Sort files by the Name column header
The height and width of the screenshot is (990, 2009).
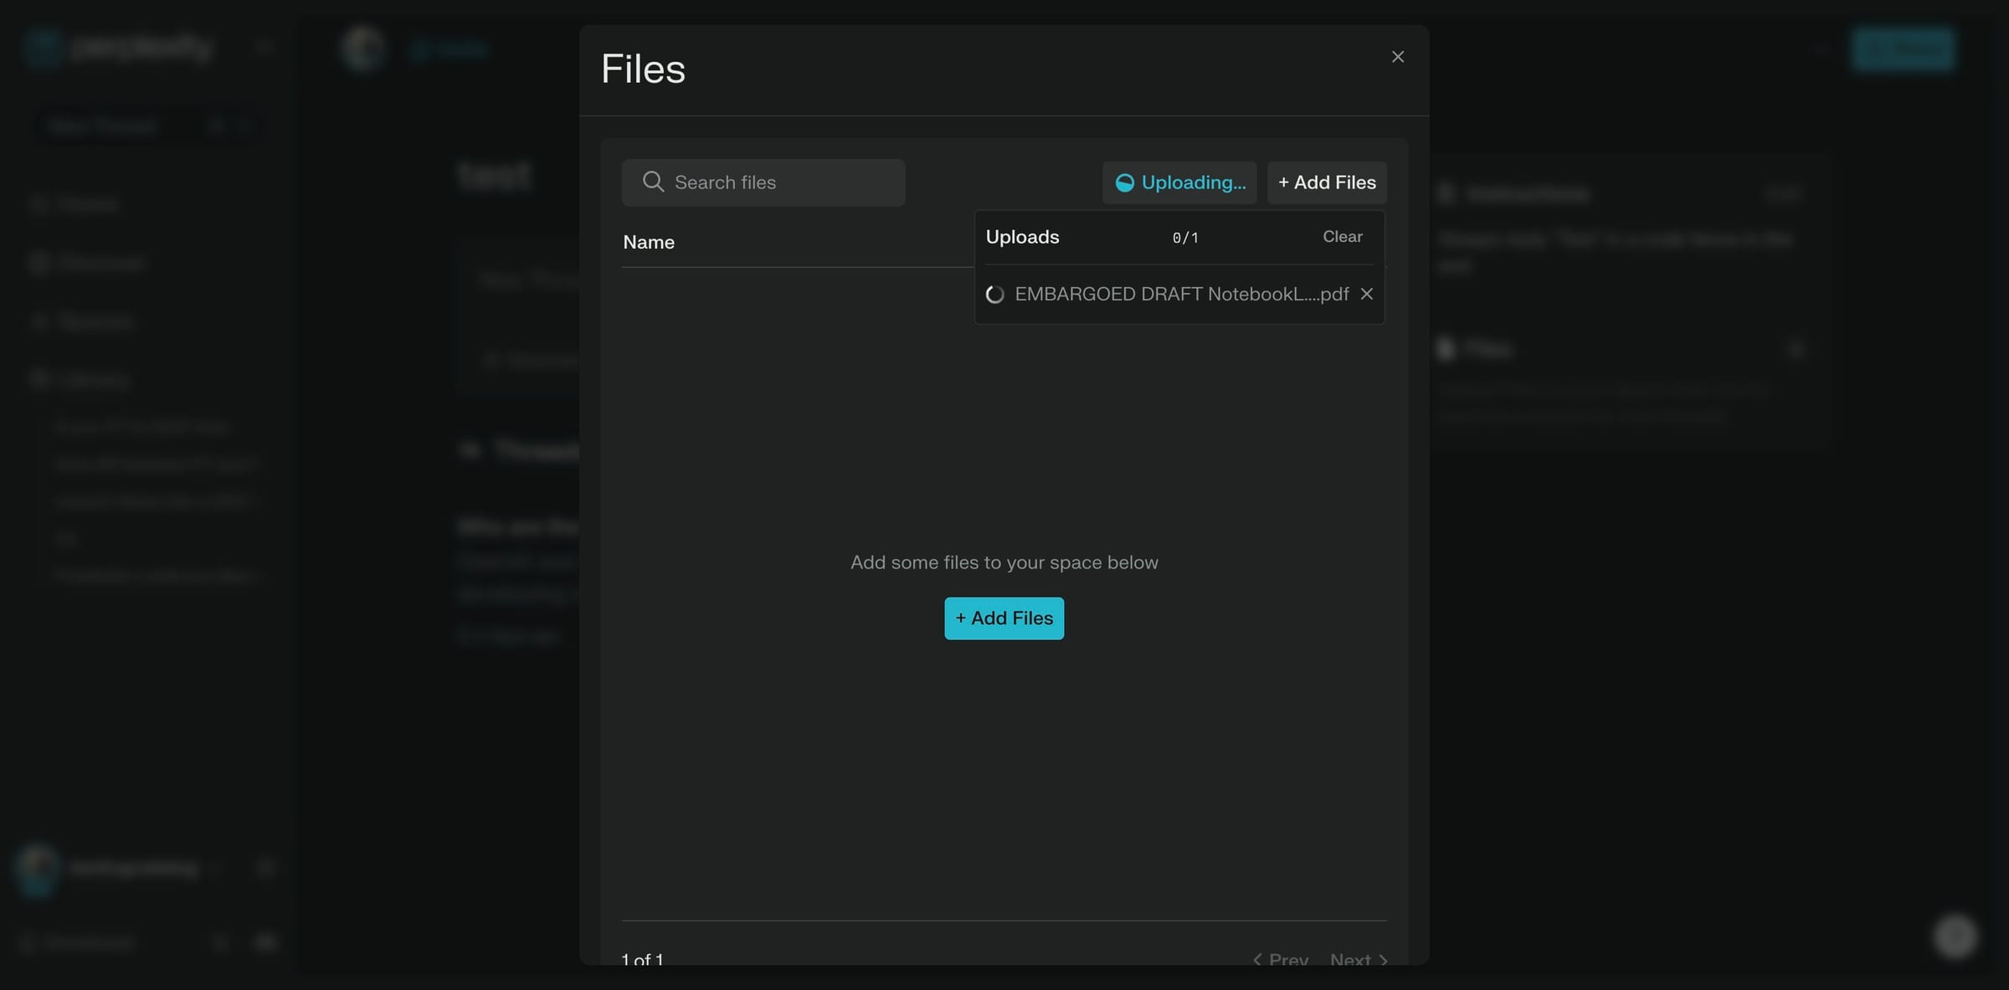click(x=649, y=242)
